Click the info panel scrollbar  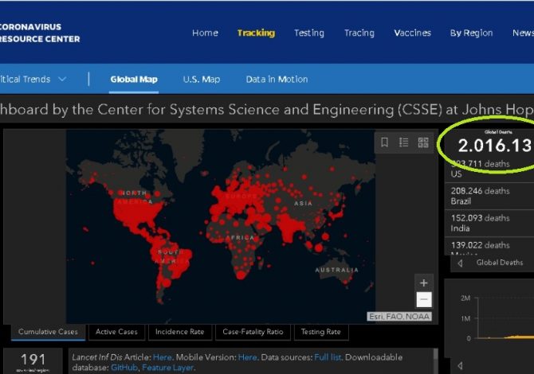pos(435,354)
